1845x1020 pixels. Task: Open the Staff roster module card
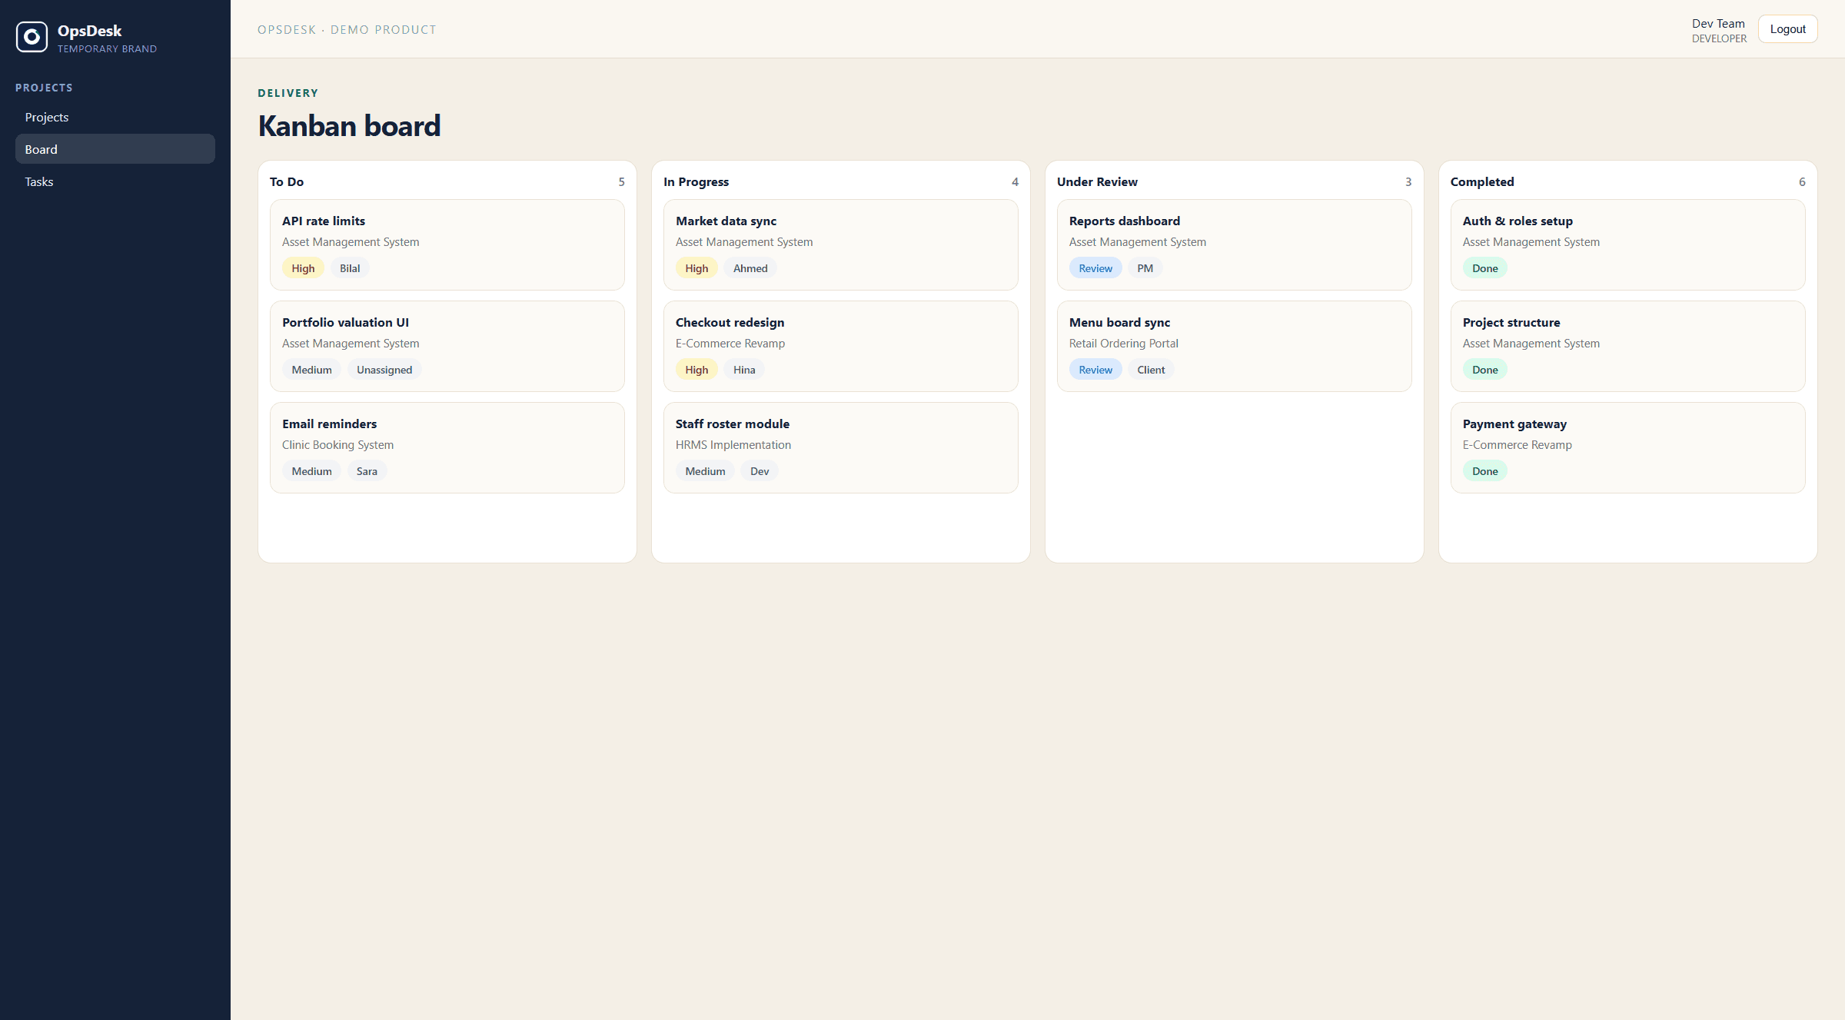click(x=841, y=448)
